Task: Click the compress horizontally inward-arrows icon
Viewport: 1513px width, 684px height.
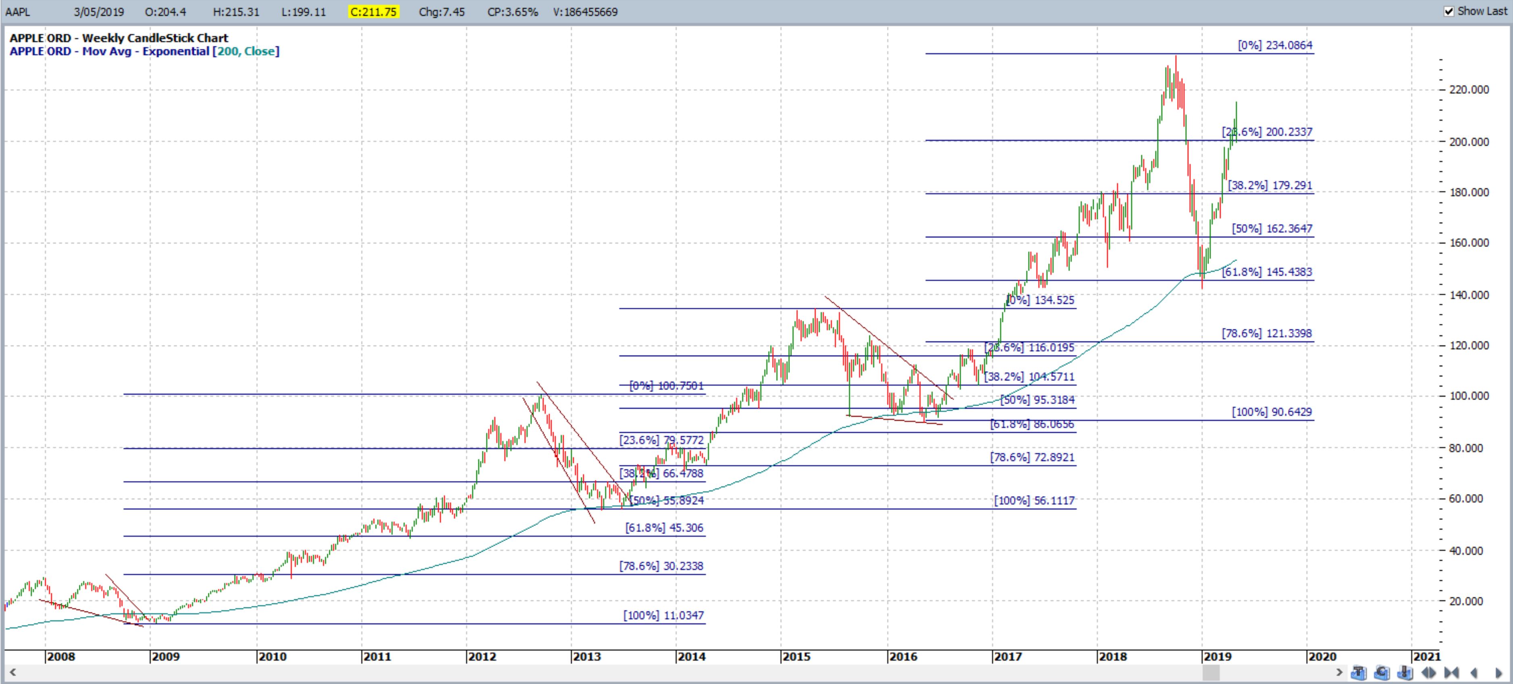Action: coord(1451,673)
